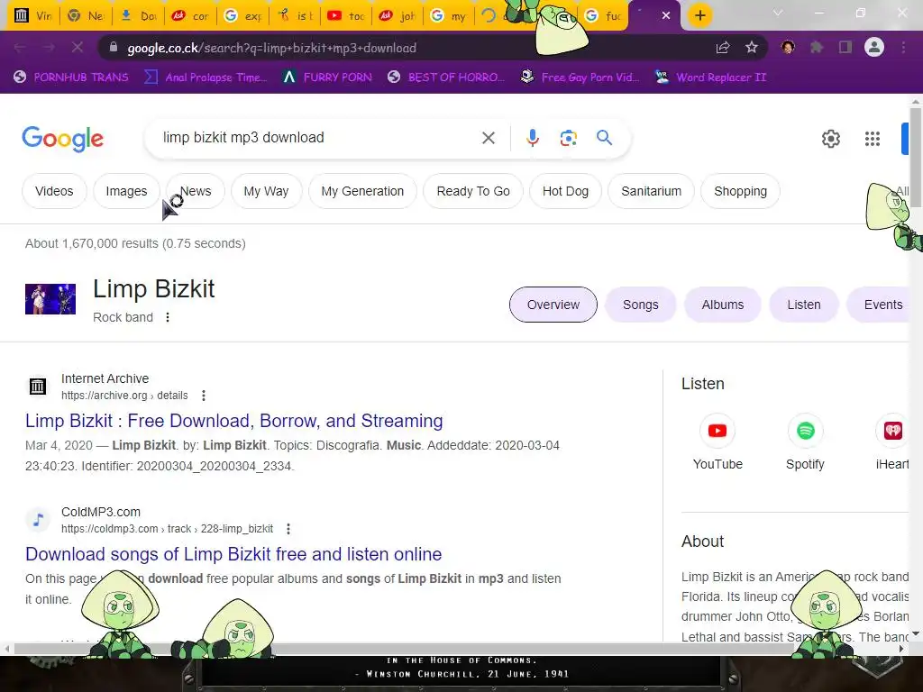This screenshot has width=923, height=692.
Task: Filter results by My Way
Action: (x=266, y=191)
